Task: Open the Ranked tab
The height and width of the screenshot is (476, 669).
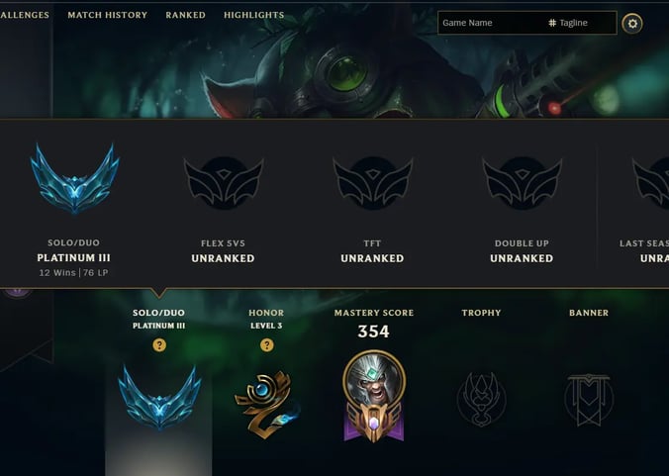Action: pyautogui.click(x=186, y=15)
